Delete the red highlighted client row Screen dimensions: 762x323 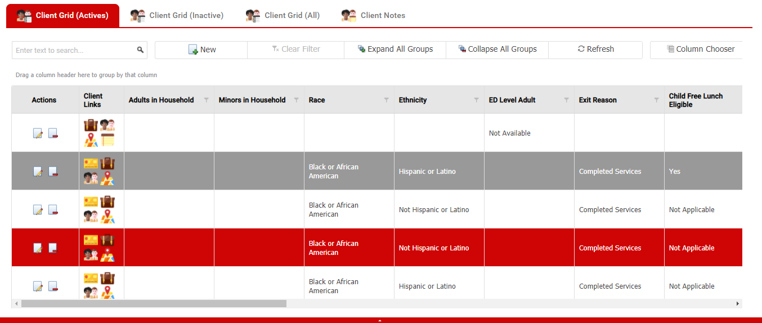pos(53,248)
